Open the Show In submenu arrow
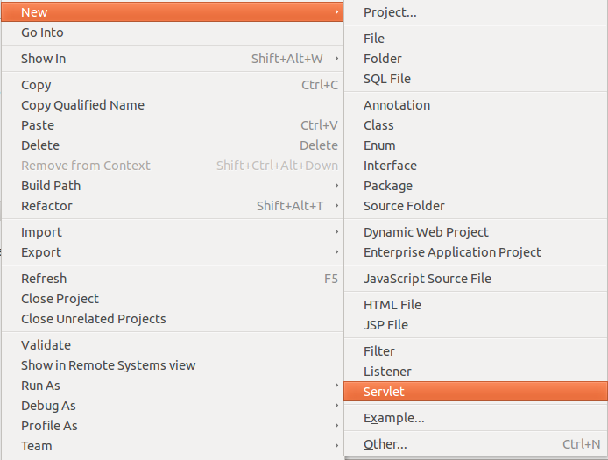The width and height of the screenshot is (608, 460). [336, 59]
